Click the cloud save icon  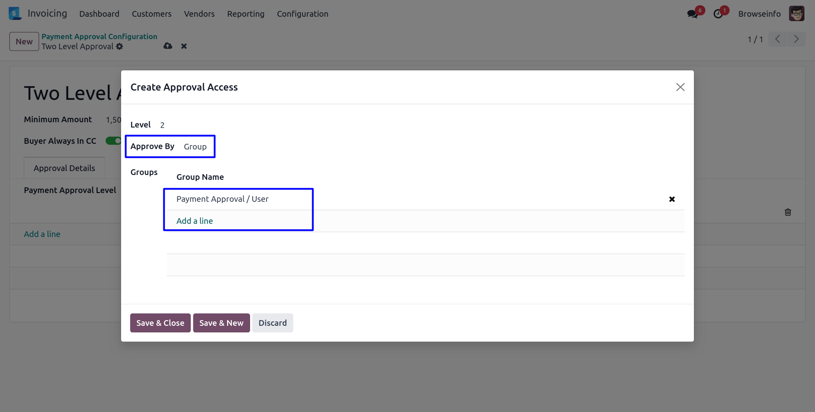coord(168,46)
